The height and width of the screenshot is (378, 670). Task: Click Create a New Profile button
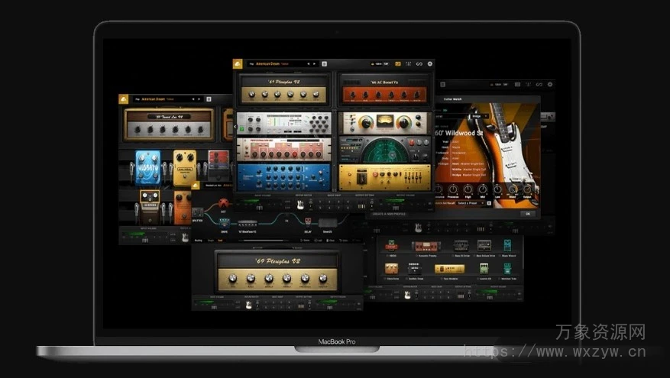pos(389,214)
